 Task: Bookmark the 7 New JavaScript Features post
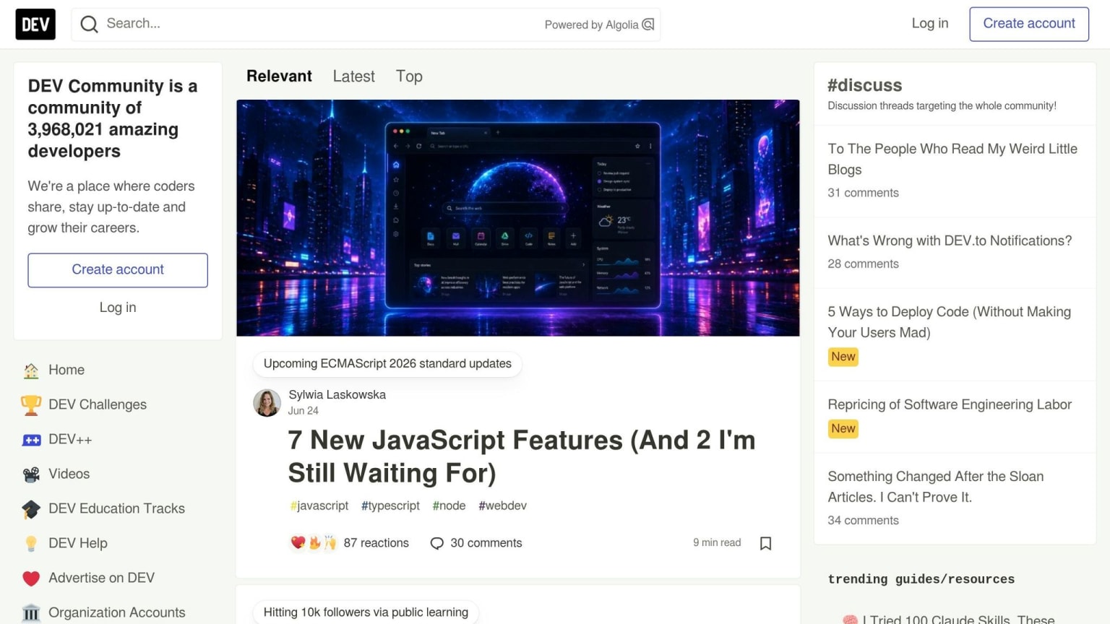766,543
